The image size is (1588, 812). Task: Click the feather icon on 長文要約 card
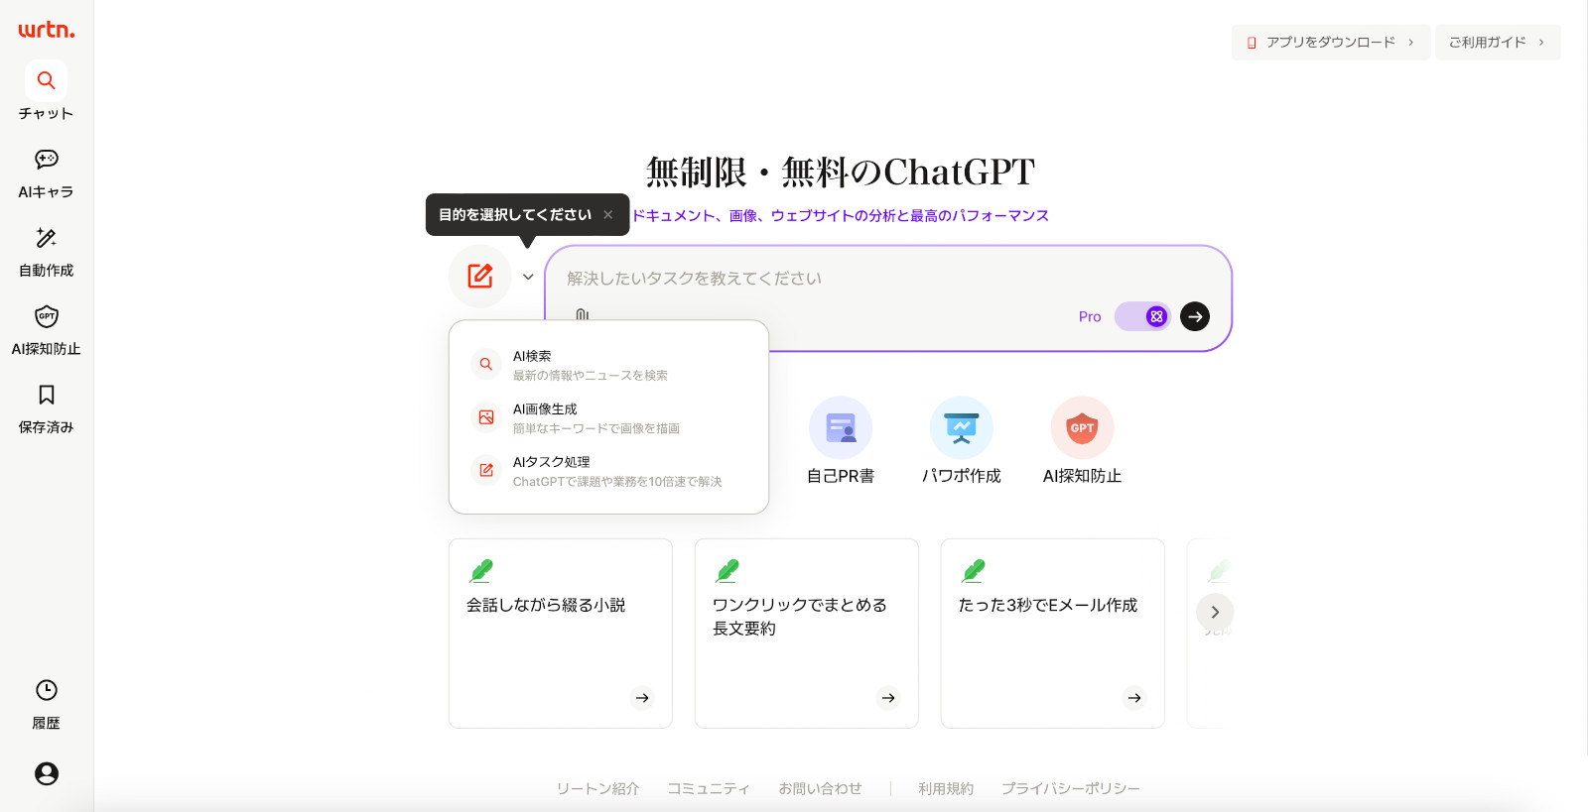pos(728,570)
